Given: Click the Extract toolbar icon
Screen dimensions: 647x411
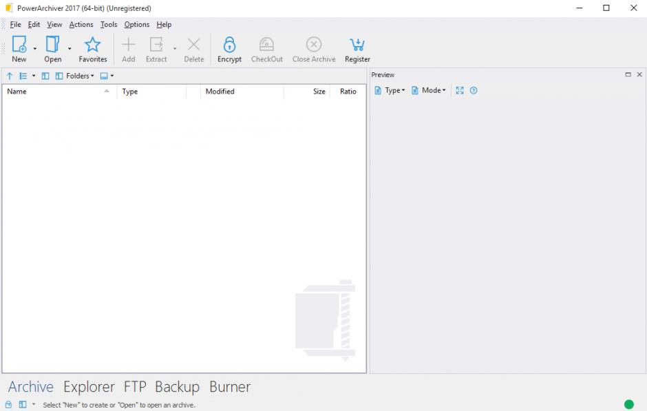Looking at the screenshot, I should 156,44.
